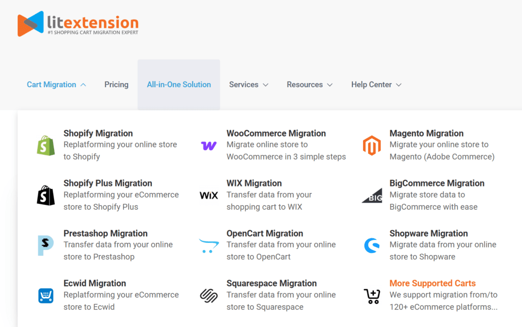
Task: Go to homepage via LitExtension logo
Action: [x=78, y=23]
